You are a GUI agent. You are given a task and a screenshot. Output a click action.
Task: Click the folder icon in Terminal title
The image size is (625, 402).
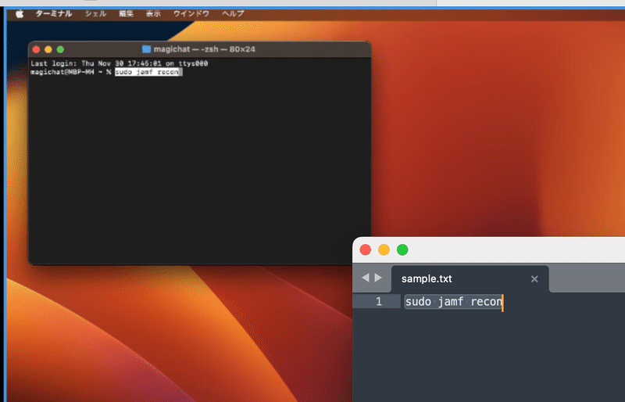pos(146,49)
